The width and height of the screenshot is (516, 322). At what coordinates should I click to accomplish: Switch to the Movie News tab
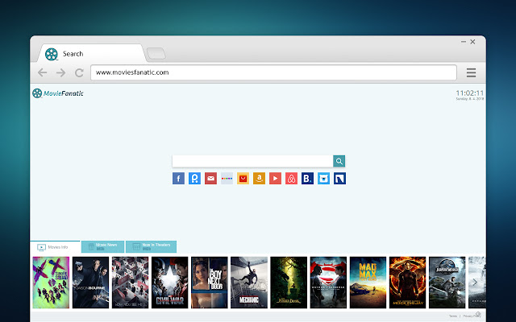point(102,247)
